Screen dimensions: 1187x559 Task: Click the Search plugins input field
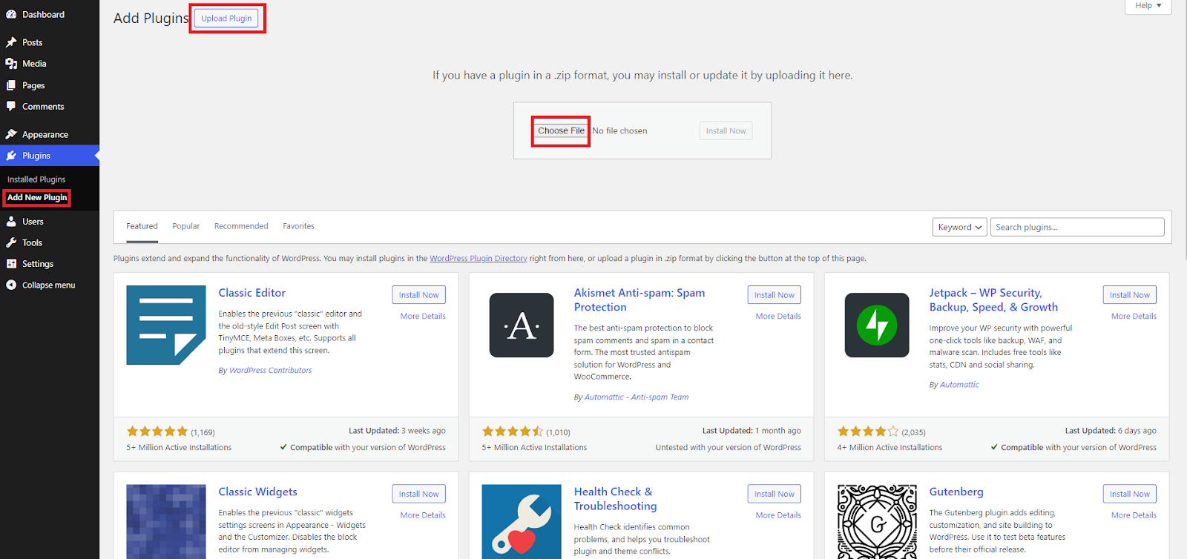1076,227
